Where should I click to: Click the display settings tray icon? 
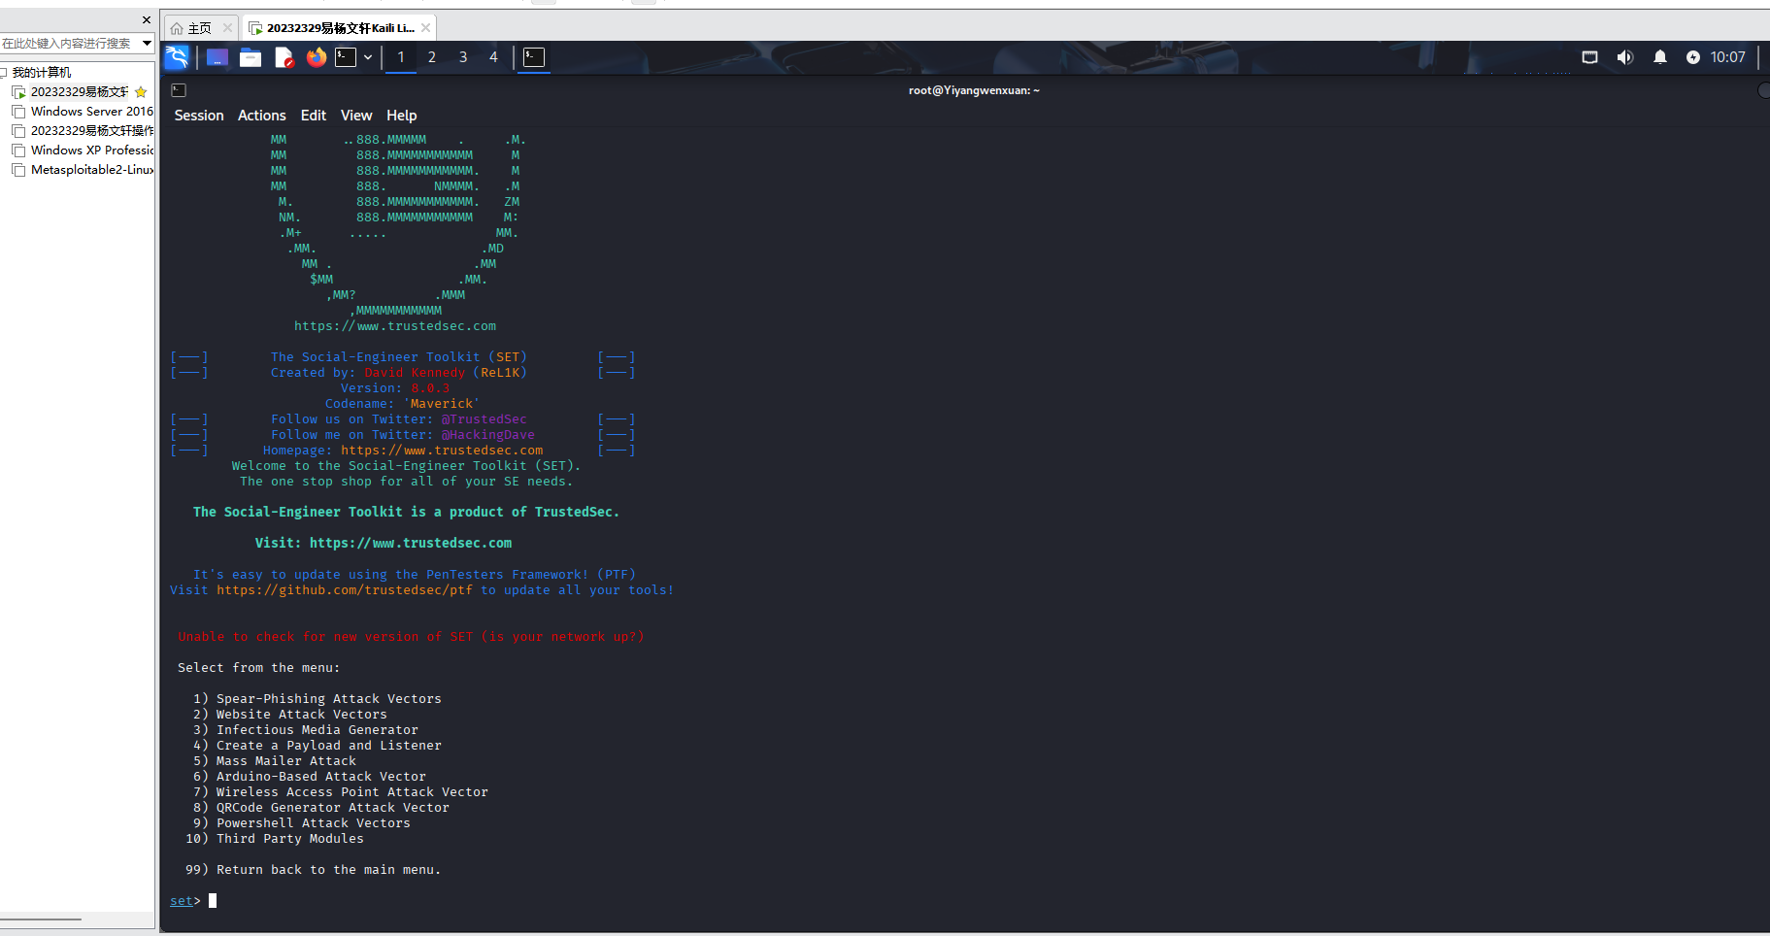coord(1589,57)
